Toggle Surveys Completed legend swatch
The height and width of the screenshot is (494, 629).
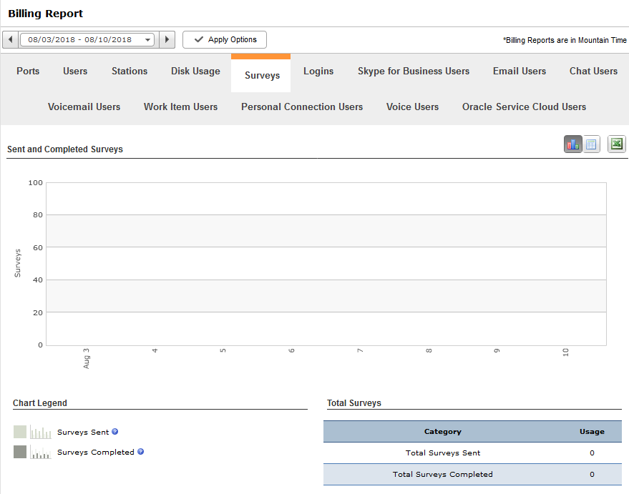click(x=20, y=452)
